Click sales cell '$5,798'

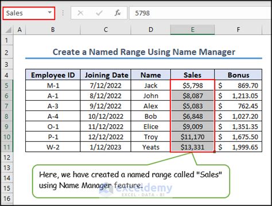(192, 85)
